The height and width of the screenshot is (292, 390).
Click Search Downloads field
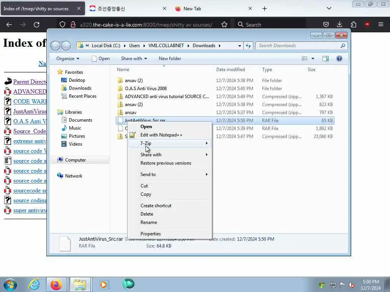[301, 46]
